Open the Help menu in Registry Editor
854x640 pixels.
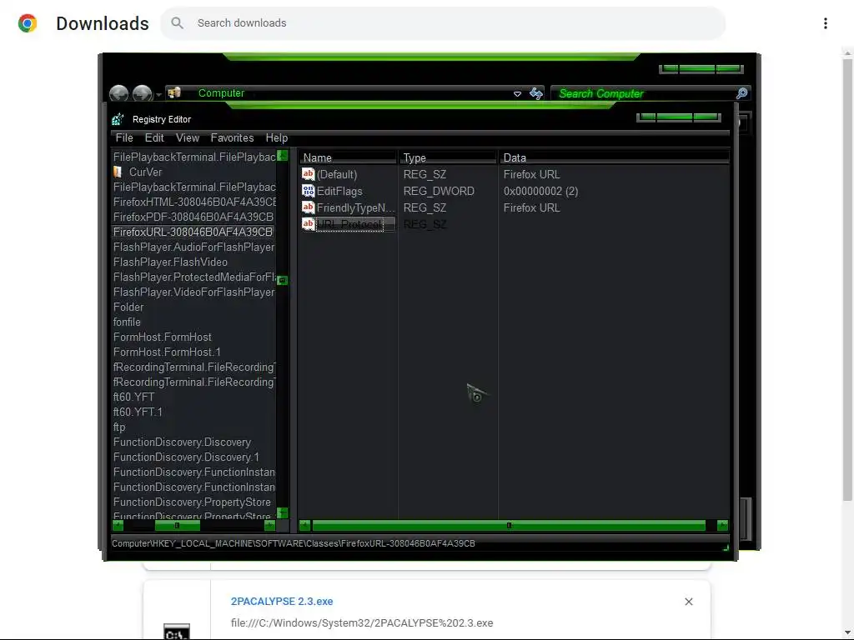(277, 138)
